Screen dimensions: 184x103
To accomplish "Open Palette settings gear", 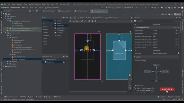I will [64, 18].
